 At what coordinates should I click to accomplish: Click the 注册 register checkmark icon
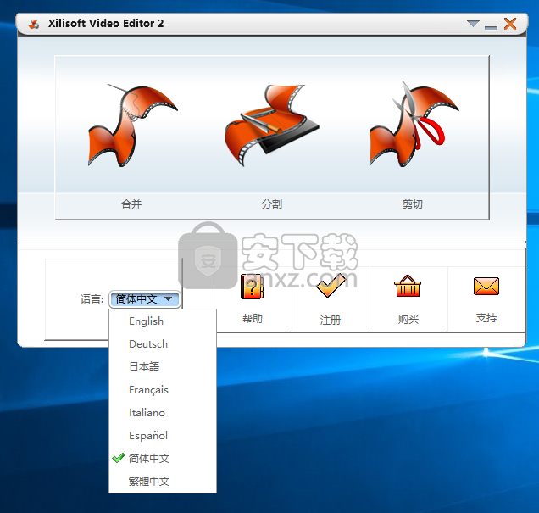click(x=331, y=286)
